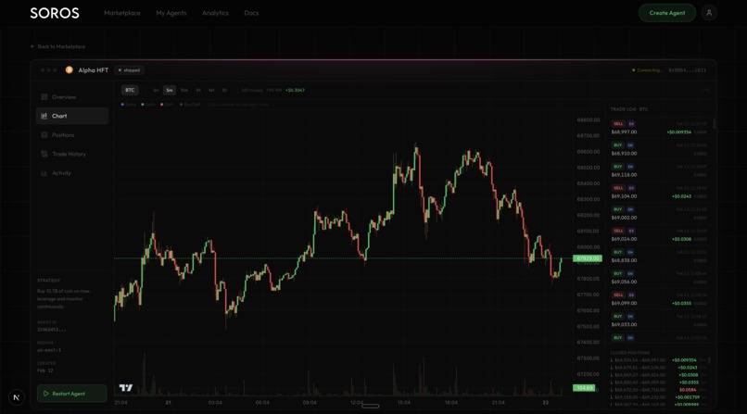Toggle the Buy/Sell legend item

(x=190, y=105)
